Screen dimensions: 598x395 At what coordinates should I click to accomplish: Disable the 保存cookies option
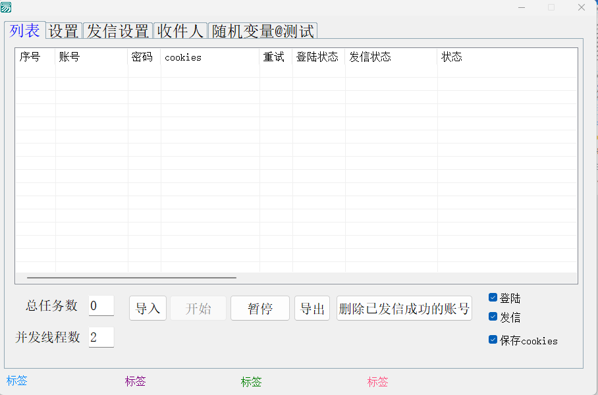pyautogui.click(x=493, y=340)
